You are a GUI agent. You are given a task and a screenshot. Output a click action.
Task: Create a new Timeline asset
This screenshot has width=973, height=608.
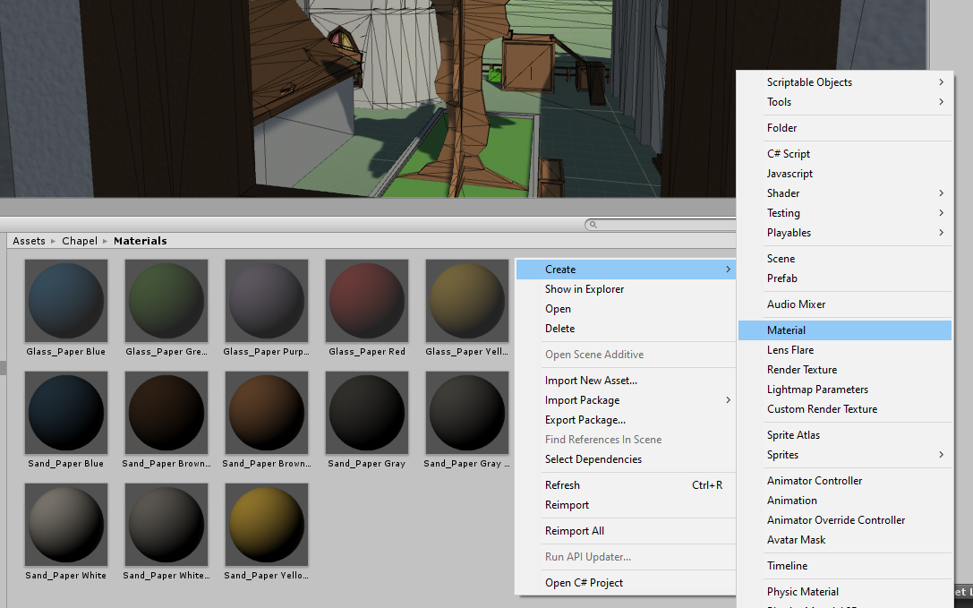pos(787,567)
